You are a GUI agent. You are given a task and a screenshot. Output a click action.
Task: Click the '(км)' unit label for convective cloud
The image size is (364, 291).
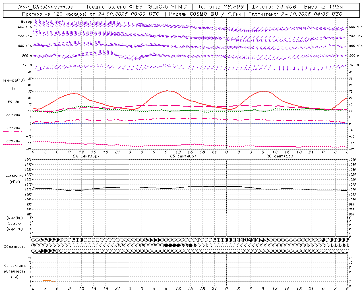tap(15, 277)
